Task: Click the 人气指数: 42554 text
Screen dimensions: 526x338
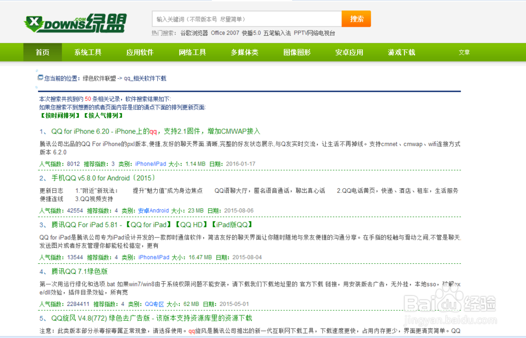Action: [x=61, y=211]
